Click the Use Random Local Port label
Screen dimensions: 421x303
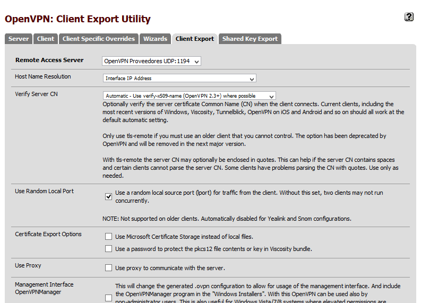44,191
